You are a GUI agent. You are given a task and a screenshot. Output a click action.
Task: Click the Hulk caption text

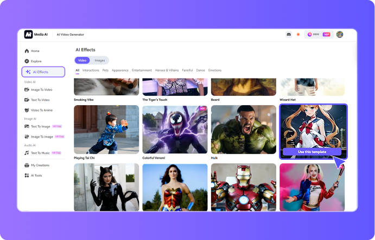(x=214, y=158)
